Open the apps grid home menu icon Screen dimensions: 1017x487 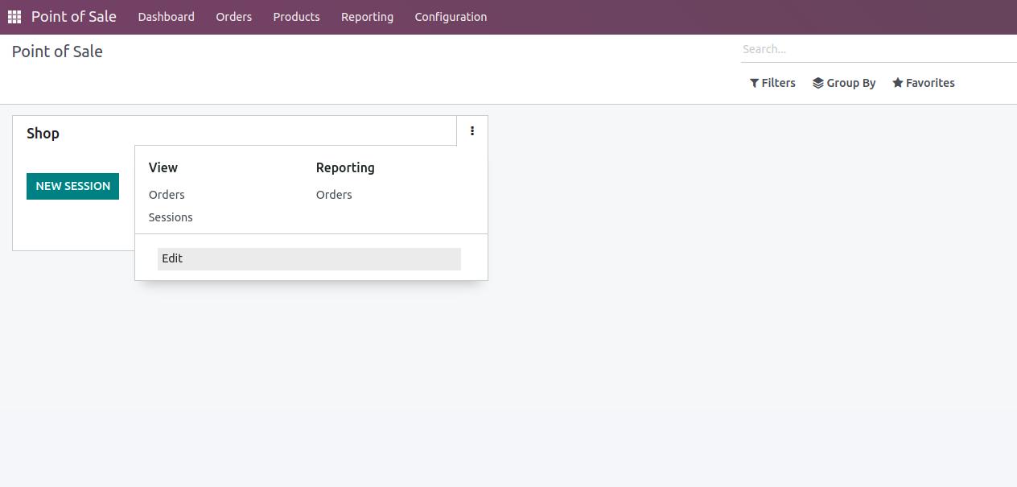point(14,17)
